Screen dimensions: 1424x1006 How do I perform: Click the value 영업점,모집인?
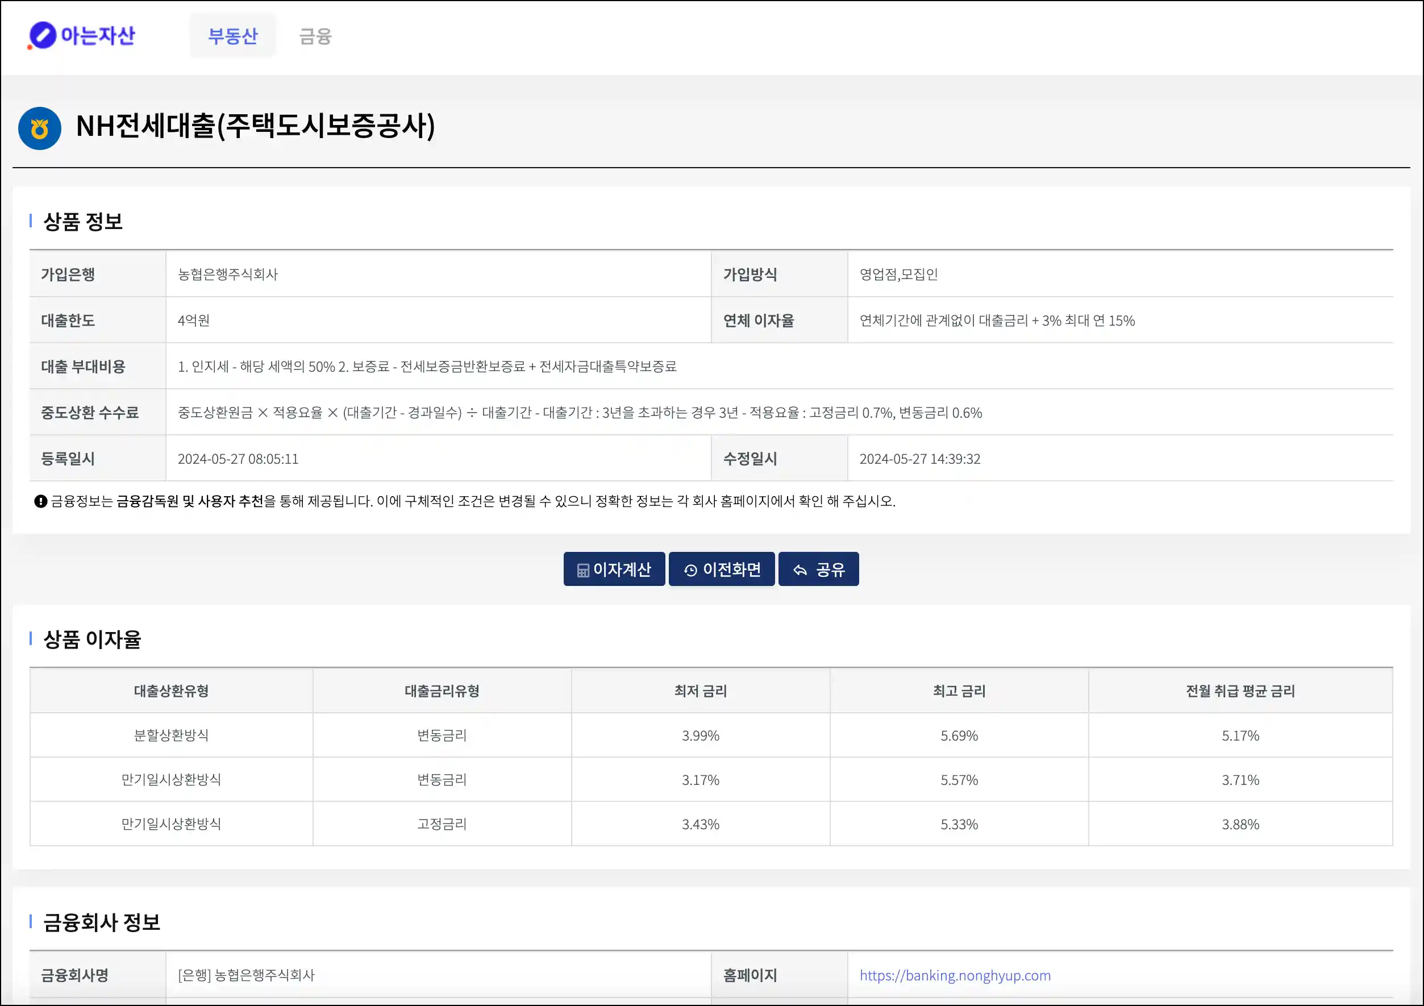coord(899,274)
